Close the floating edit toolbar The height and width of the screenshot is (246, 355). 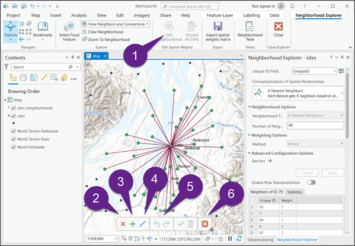click(x=204, y=224)
